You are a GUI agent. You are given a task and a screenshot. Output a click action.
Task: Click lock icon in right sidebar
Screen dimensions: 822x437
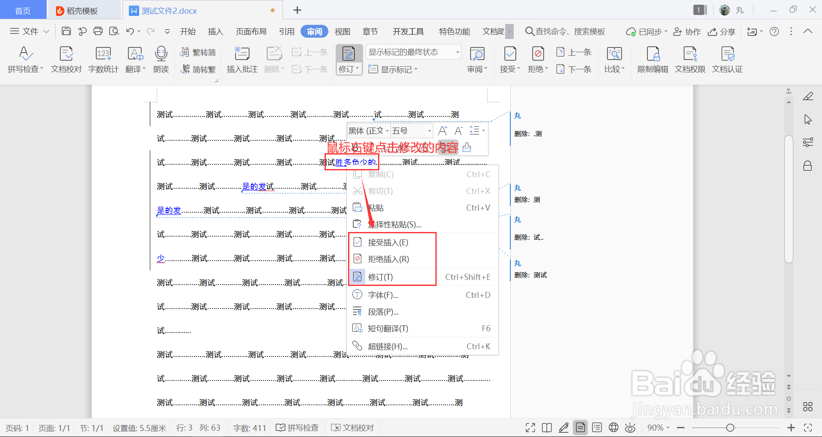(x=808, y=166)
